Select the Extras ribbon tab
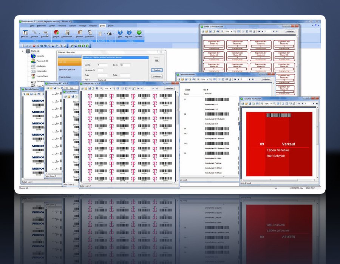This screenshot has height=264, width=340. 102,26
